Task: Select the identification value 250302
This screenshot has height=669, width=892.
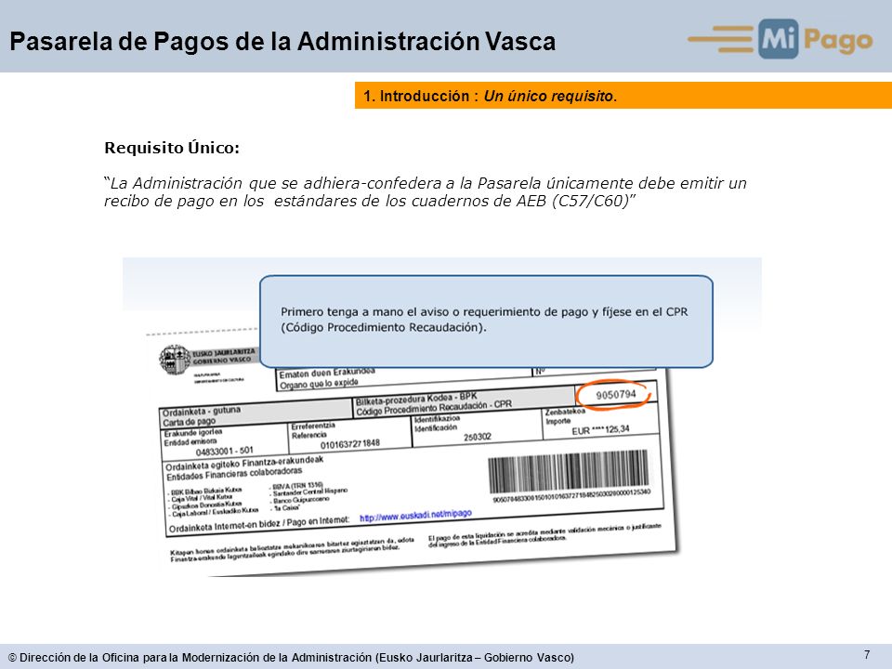Action: pyautogui.click(x=478, y=437)
